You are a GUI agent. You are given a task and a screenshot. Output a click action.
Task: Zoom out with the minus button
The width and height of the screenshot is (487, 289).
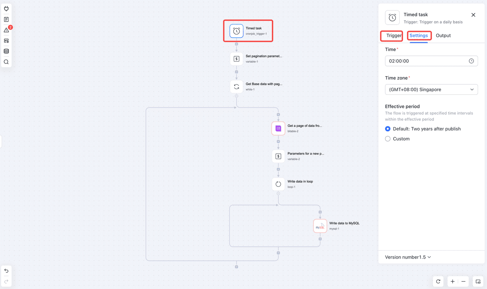(x=463, y=281)
